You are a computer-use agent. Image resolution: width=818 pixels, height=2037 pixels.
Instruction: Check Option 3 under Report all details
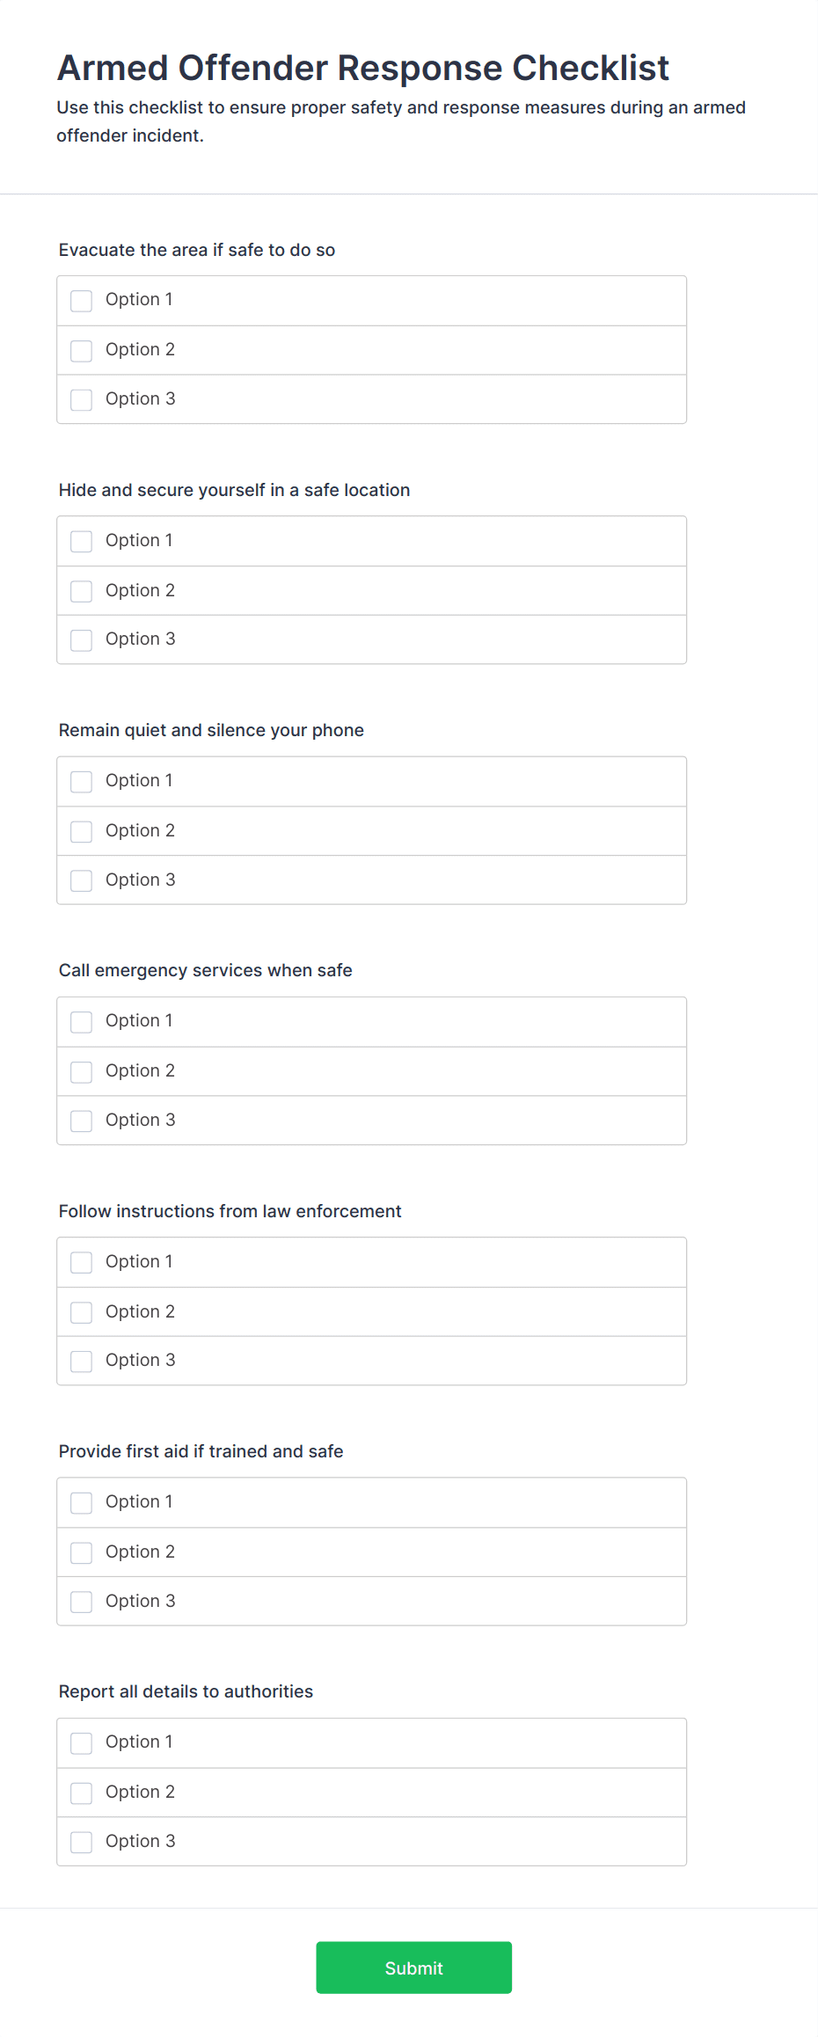click(81, 1842)
